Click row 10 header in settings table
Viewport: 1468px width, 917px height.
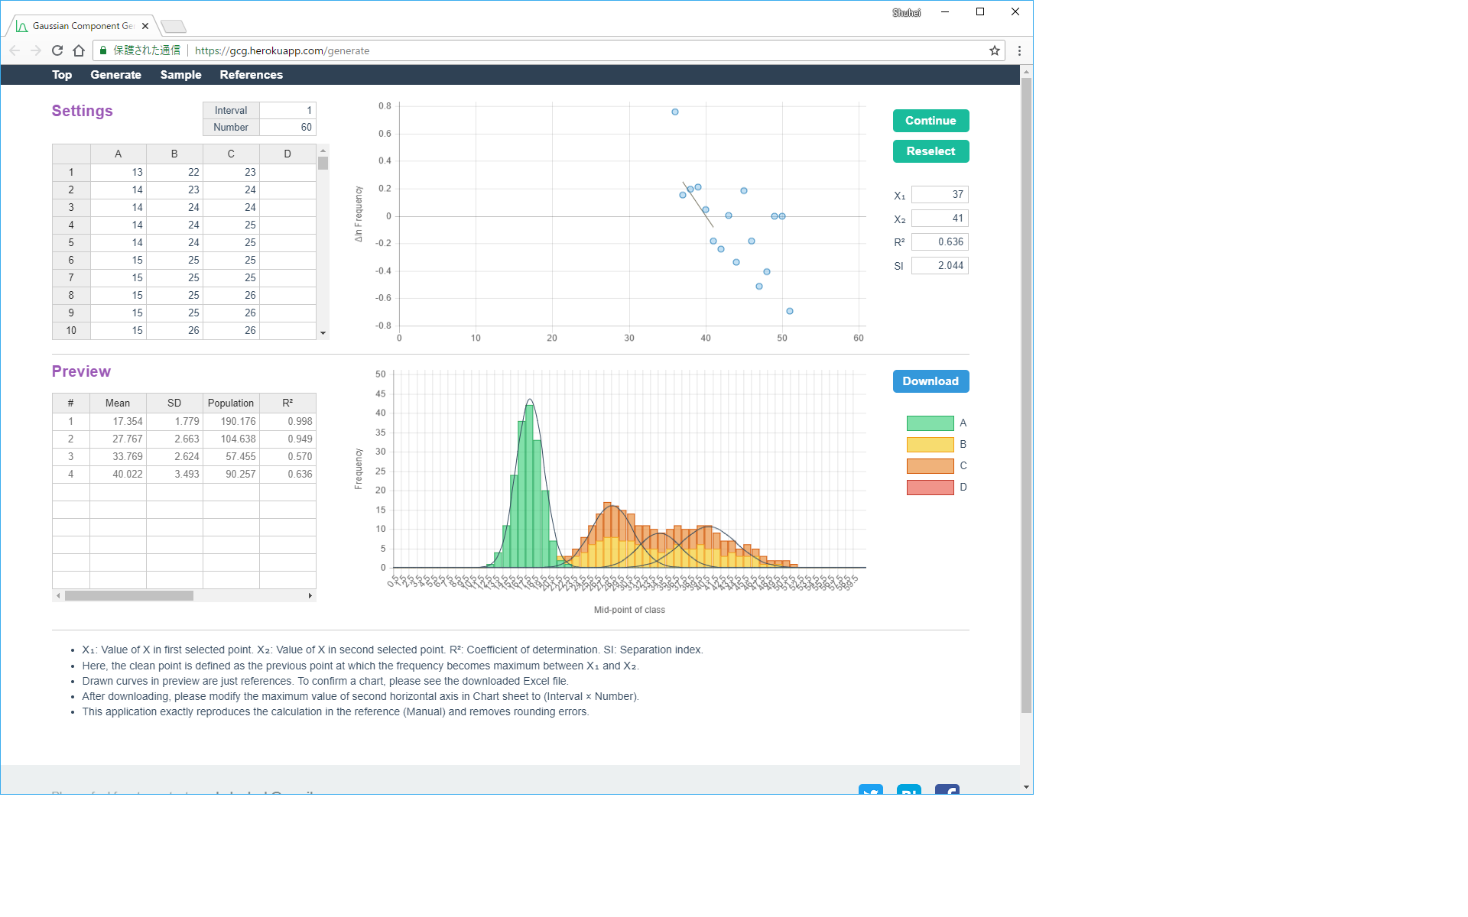pos(71,331)
